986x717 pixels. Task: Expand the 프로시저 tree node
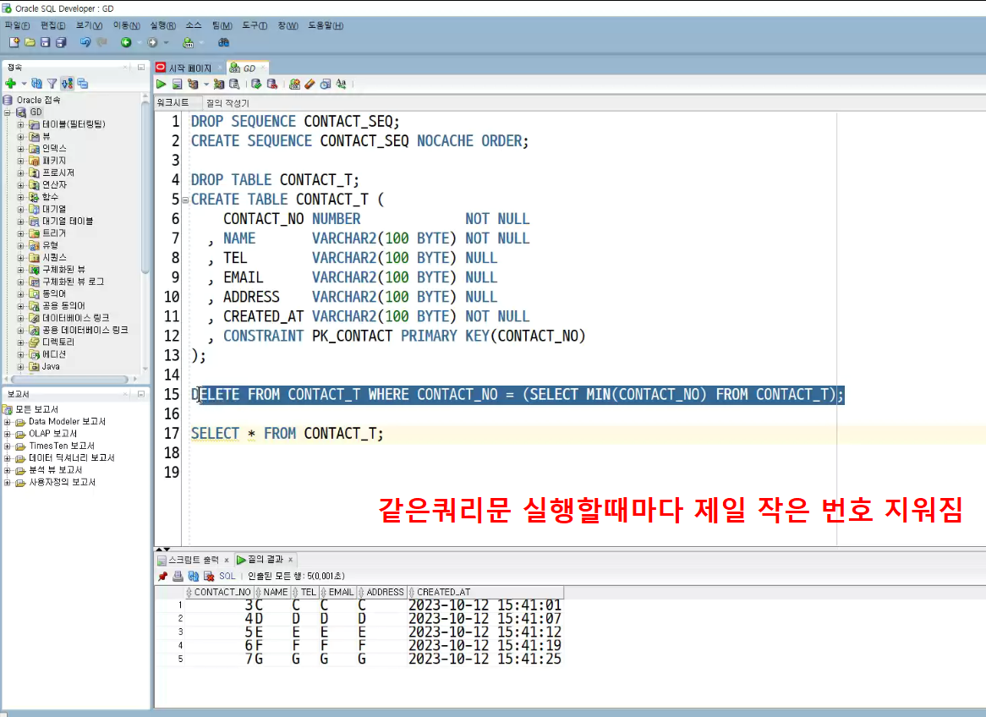coord(21,173)
